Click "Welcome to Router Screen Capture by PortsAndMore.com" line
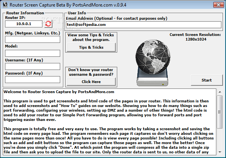The height and width of the screenshot is (158, 226). pyautogui.click(x=59, y=92)
